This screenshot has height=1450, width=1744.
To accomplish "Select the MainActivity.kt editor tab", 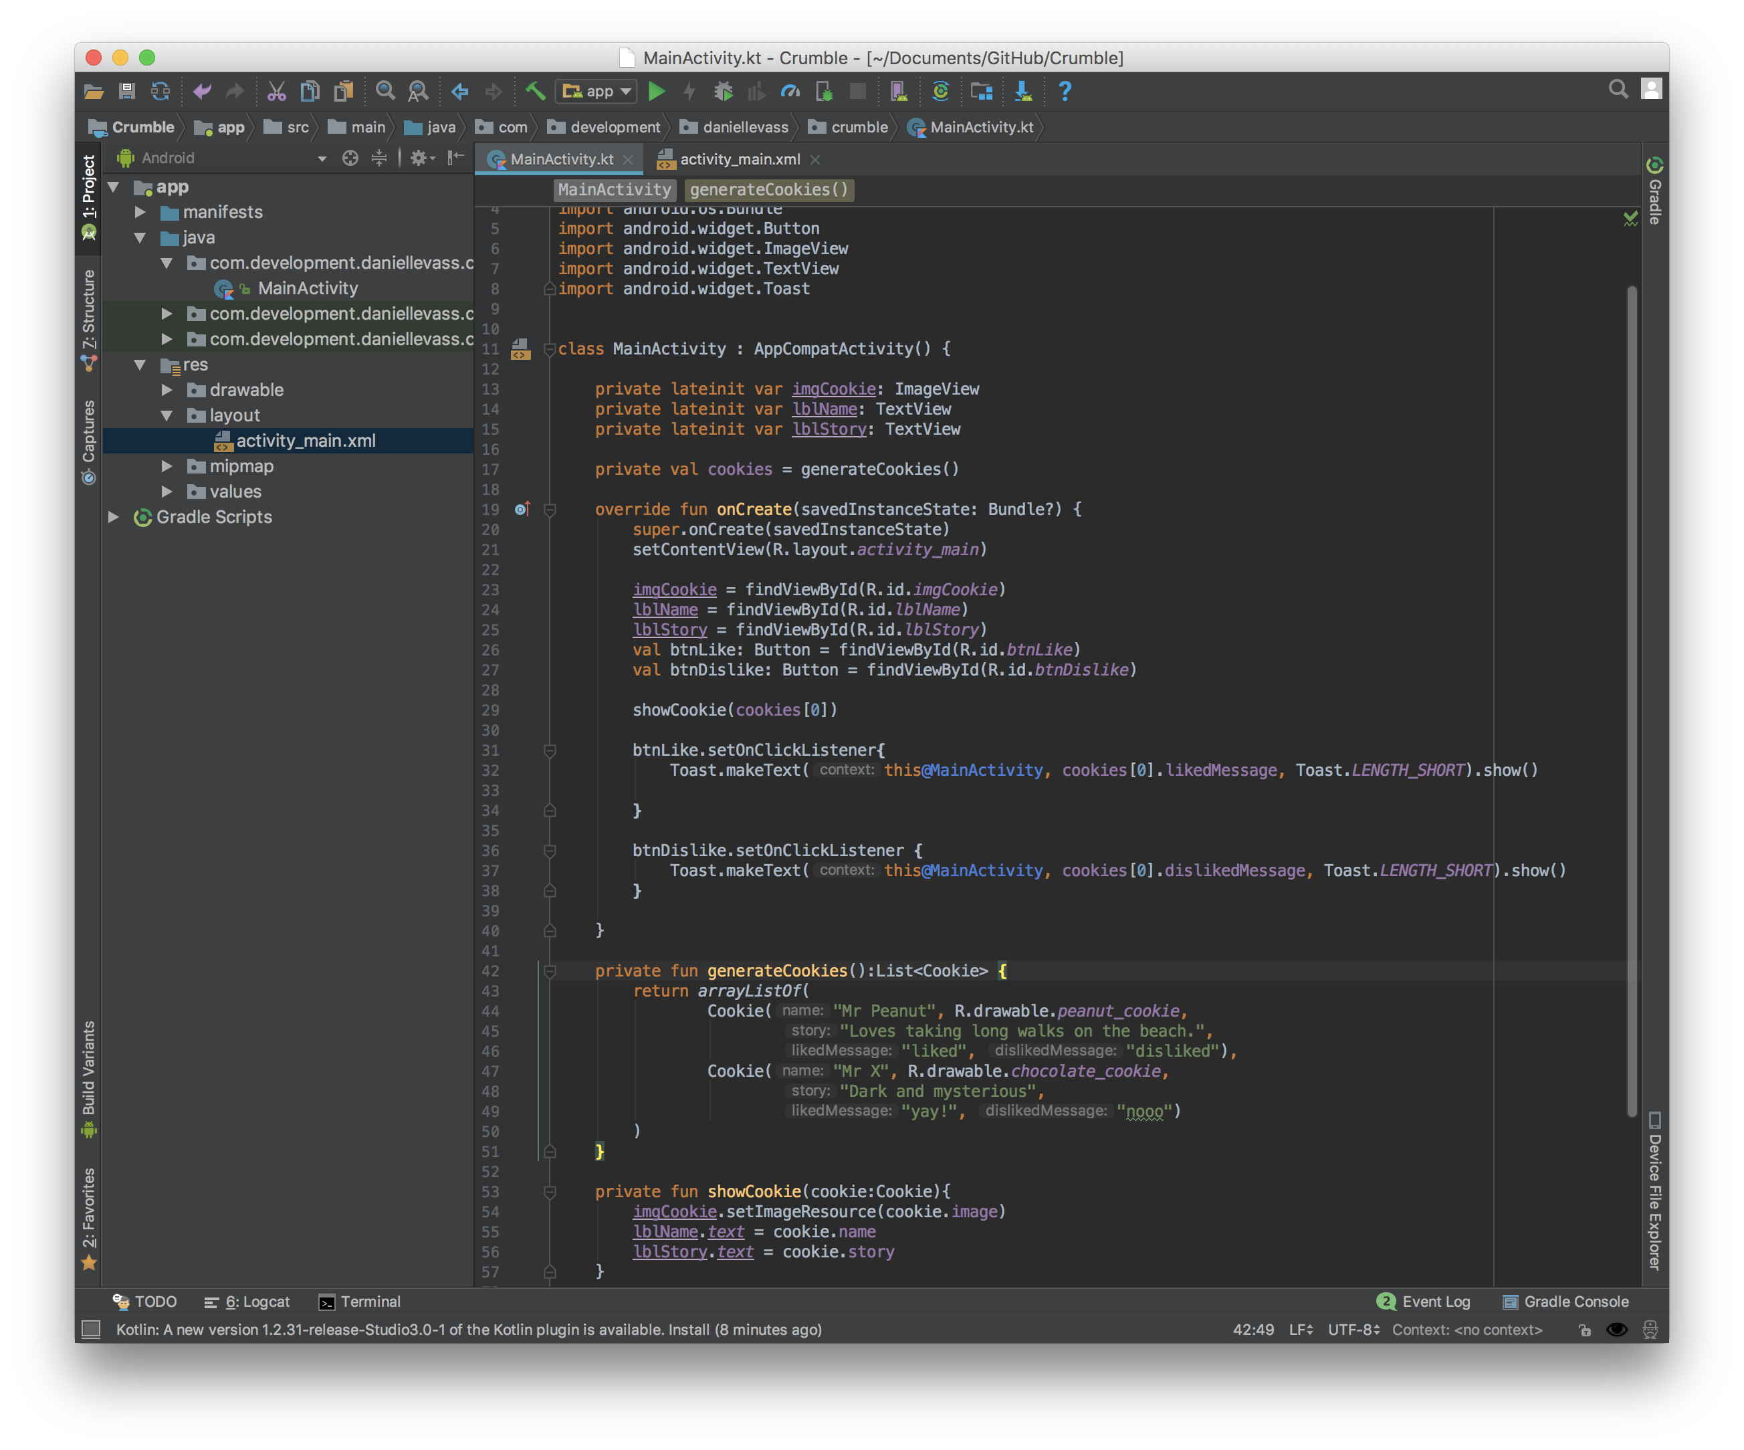I will coord(560,159).
